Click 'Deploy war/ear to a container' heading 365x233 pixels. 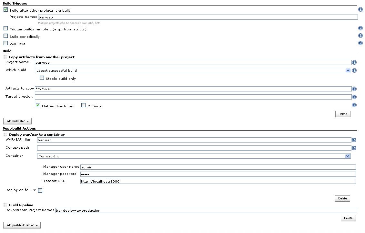(37, 135)
